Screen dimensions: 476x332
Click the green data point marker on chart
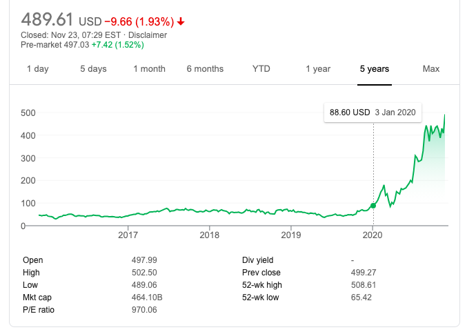tap(373, 206)
